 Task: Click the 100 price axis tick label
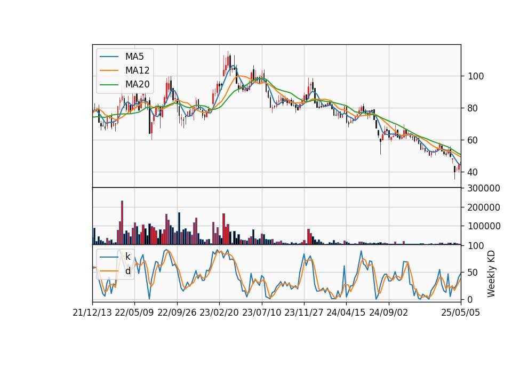(x=476, y=76)
